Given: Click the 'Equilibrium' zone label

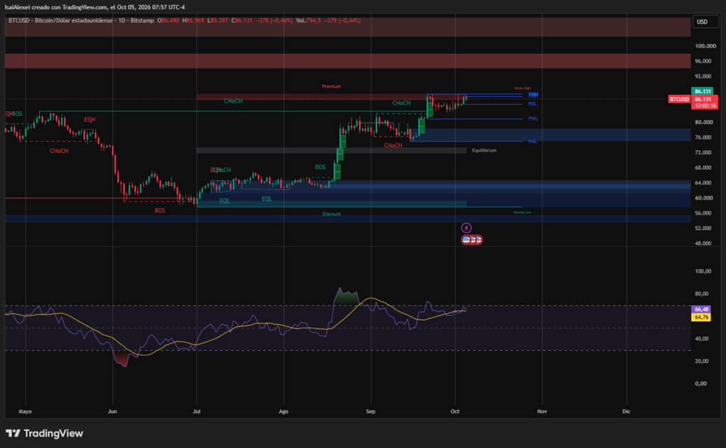Looking at the screenshot, I should [x=484, y=150].
